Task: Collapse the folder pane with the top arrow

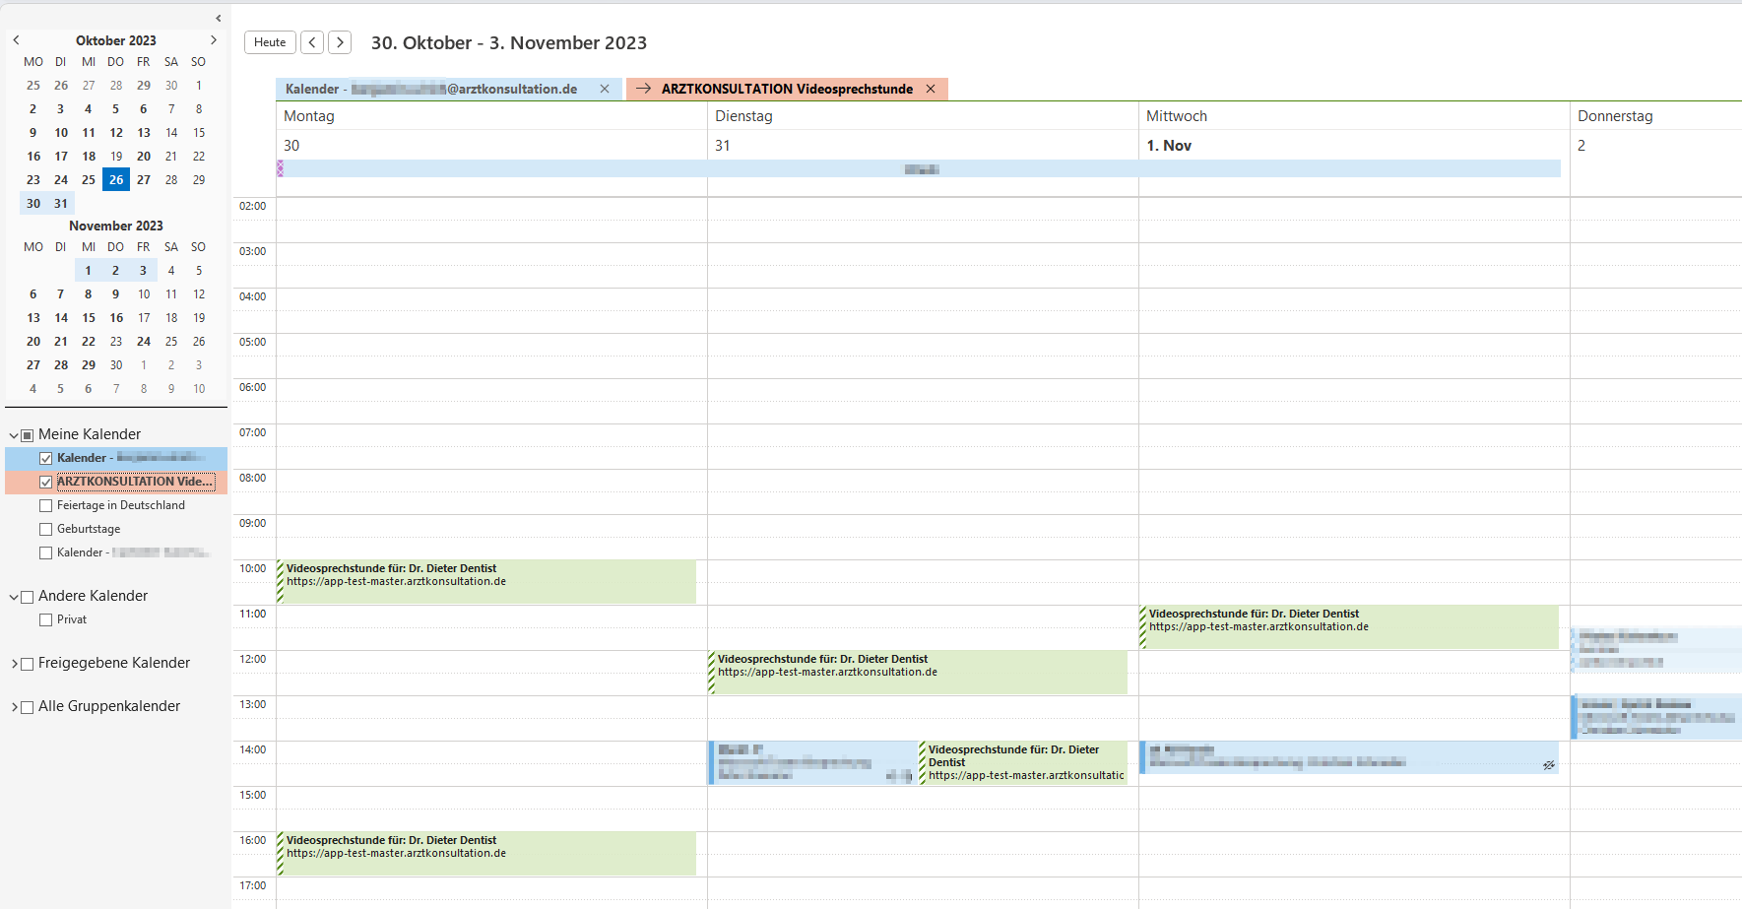Action: click(x=218, y=18)
